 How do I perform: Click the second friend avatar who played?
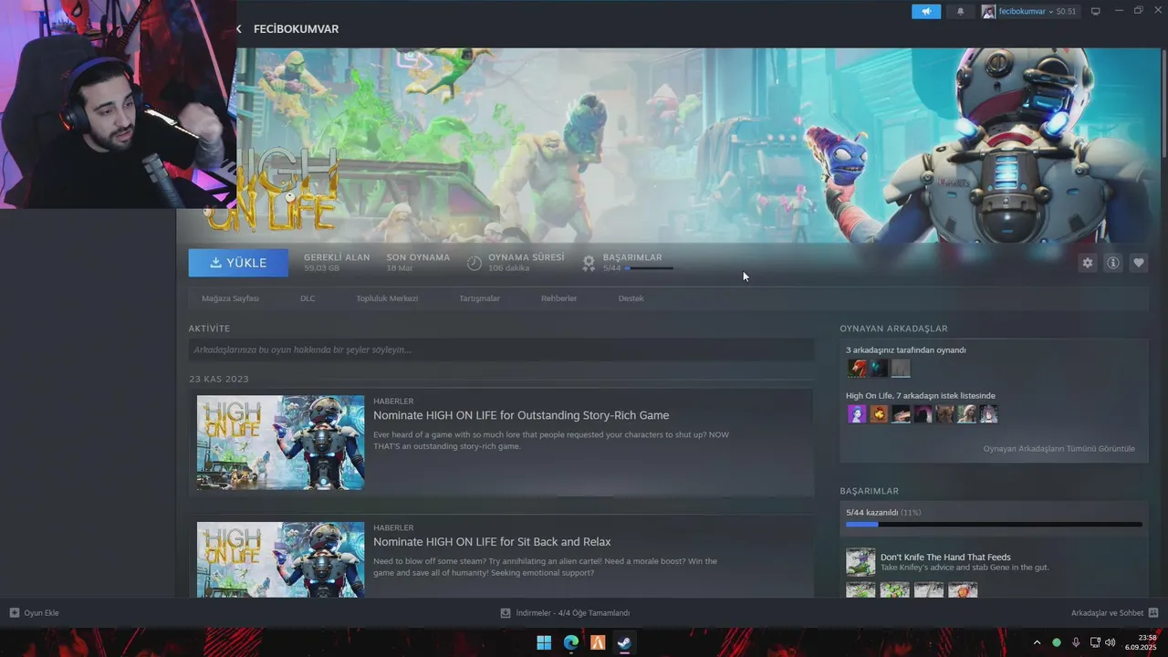pos(879,368)
